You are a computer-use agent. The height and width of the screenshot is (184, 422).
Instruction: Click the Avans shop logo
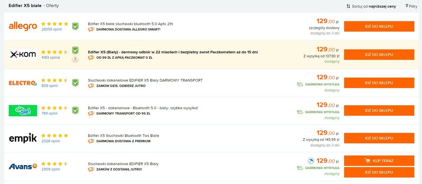23,167
